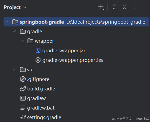Hide the Project tool window

point(145,7)
